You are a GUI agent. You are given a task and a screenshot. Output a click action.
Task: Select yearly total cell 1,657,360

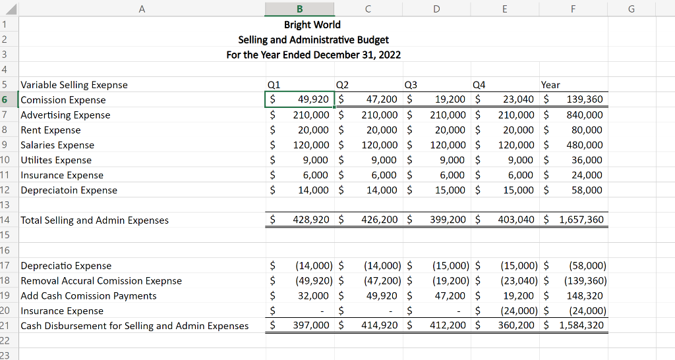point(573,220)
